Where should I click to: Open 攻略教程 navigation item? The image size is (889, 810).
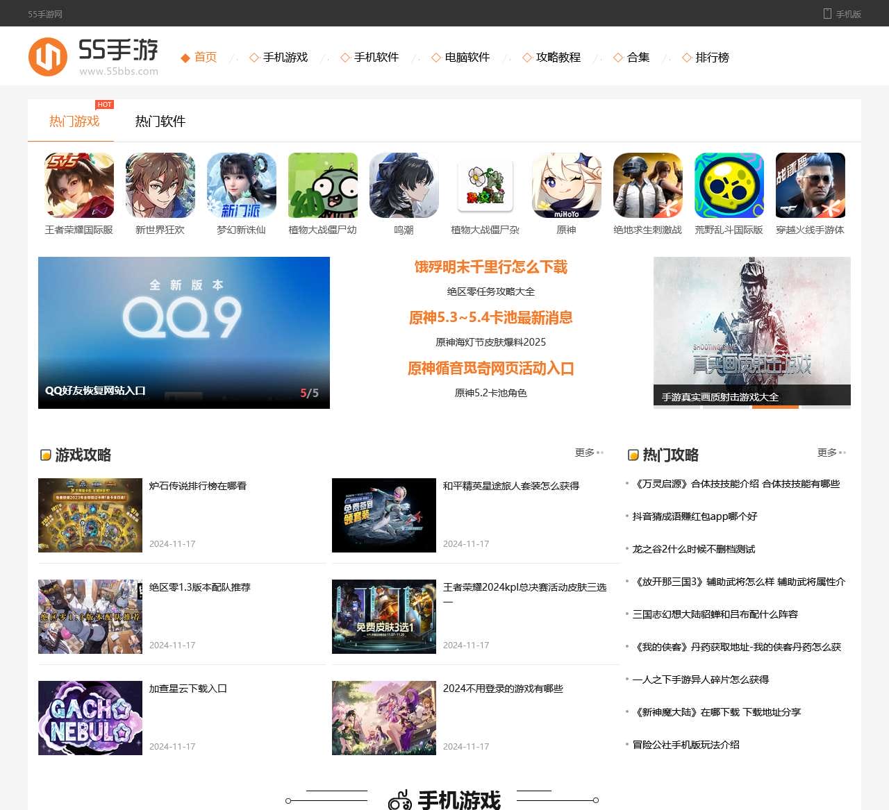(558, 57)
